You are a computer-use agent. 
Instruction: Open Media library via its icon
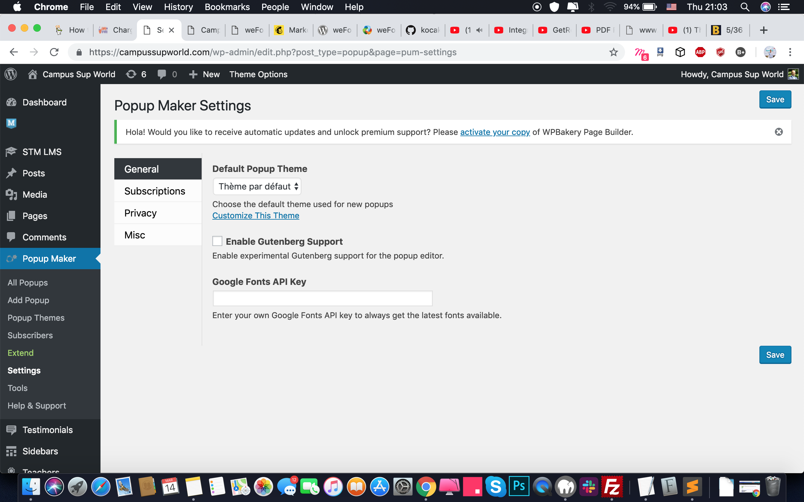[x=11, y=194]
